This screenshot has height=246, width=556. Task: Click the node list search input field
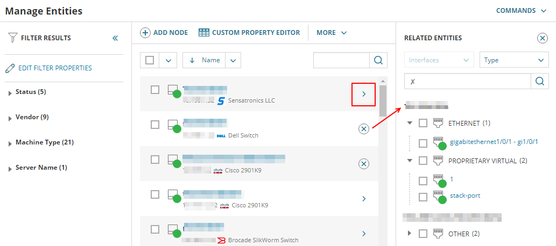click(x=341, y=60)
